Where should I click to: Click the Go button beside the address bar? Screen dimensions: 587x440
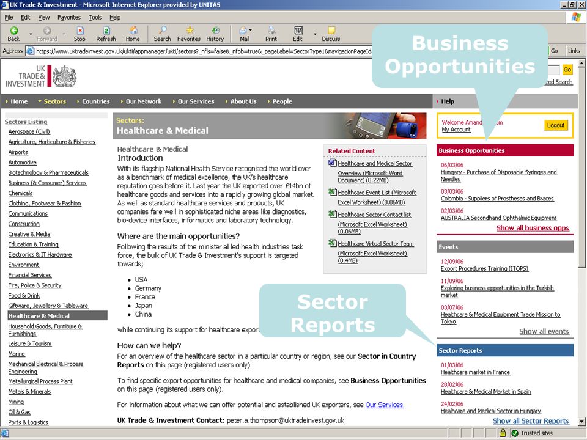click(x=554, y=51)
